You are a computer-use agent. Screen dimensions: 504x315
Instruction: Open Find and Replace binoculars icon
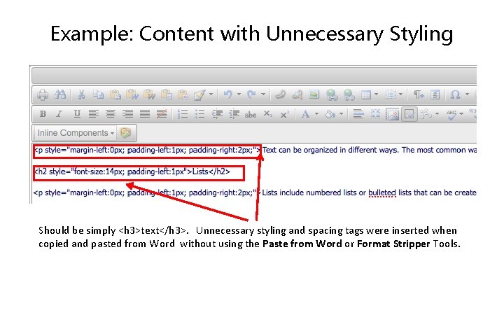click(60, 94)
